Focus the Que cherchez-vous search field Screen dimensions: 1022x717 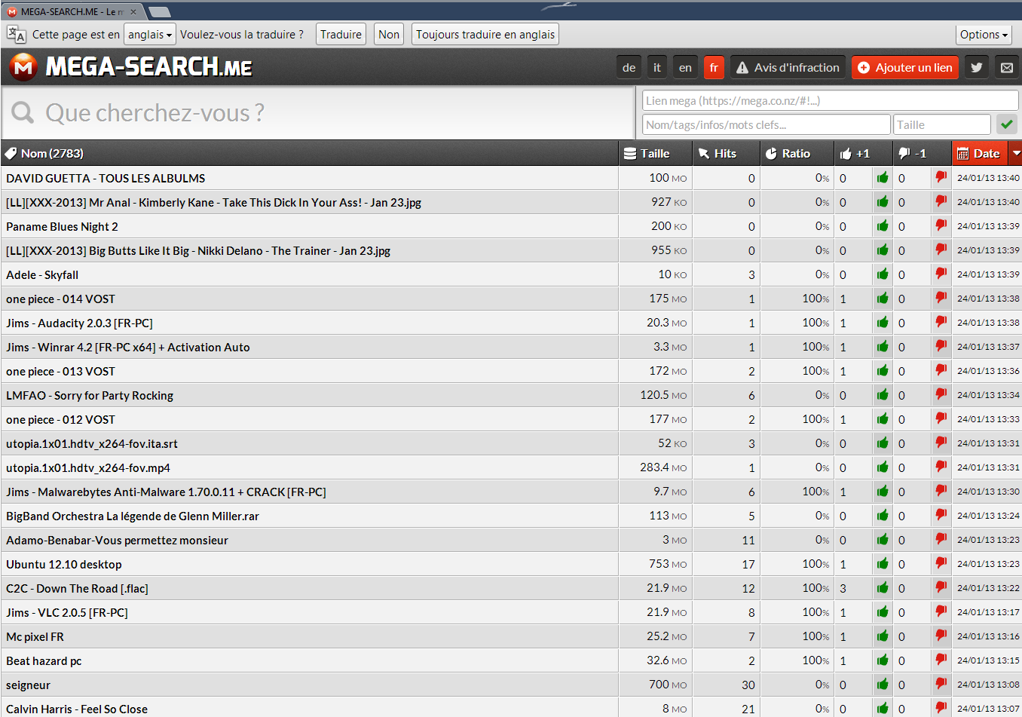(x=319, y=112)
